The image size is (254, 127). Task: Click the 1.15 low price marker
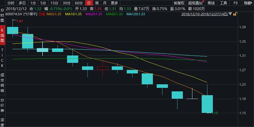(x=215, y=113)
